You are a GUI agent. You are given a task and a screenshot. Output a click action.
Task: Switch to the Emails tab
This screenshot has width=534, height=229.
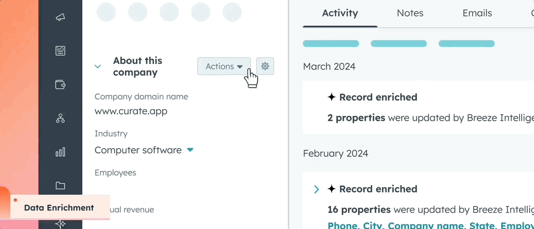coord(477,13)
